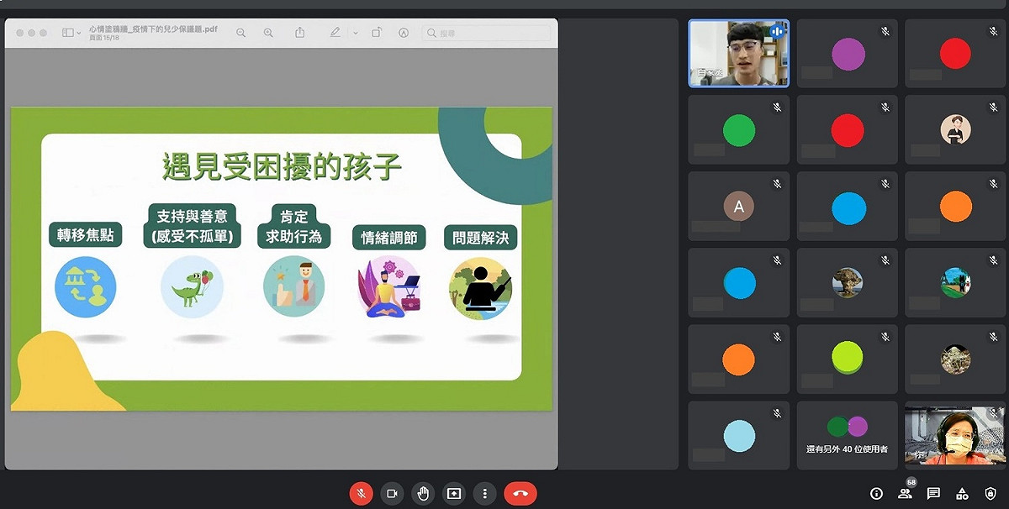Raise your hand in the meeting

coord(423,494)
